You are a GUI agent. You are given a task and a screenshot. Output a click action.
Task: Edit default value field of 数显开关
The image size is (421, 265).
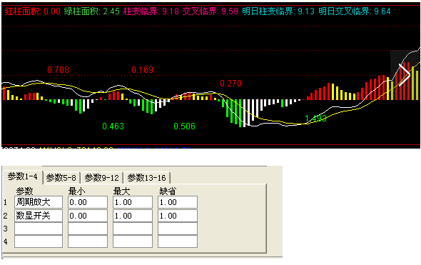178,216
